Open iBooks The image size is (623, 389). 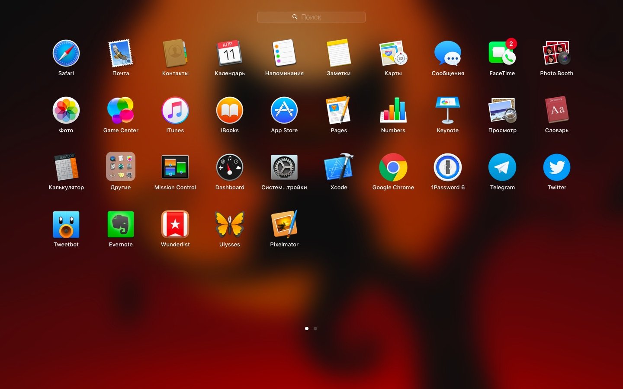pyautogui.click(x=230, y=111)
